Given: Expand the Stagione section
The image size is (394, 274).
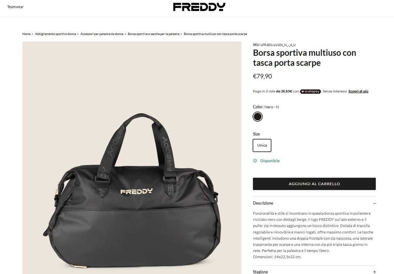Looking at the screenshot, I should (x=314, y=271).
